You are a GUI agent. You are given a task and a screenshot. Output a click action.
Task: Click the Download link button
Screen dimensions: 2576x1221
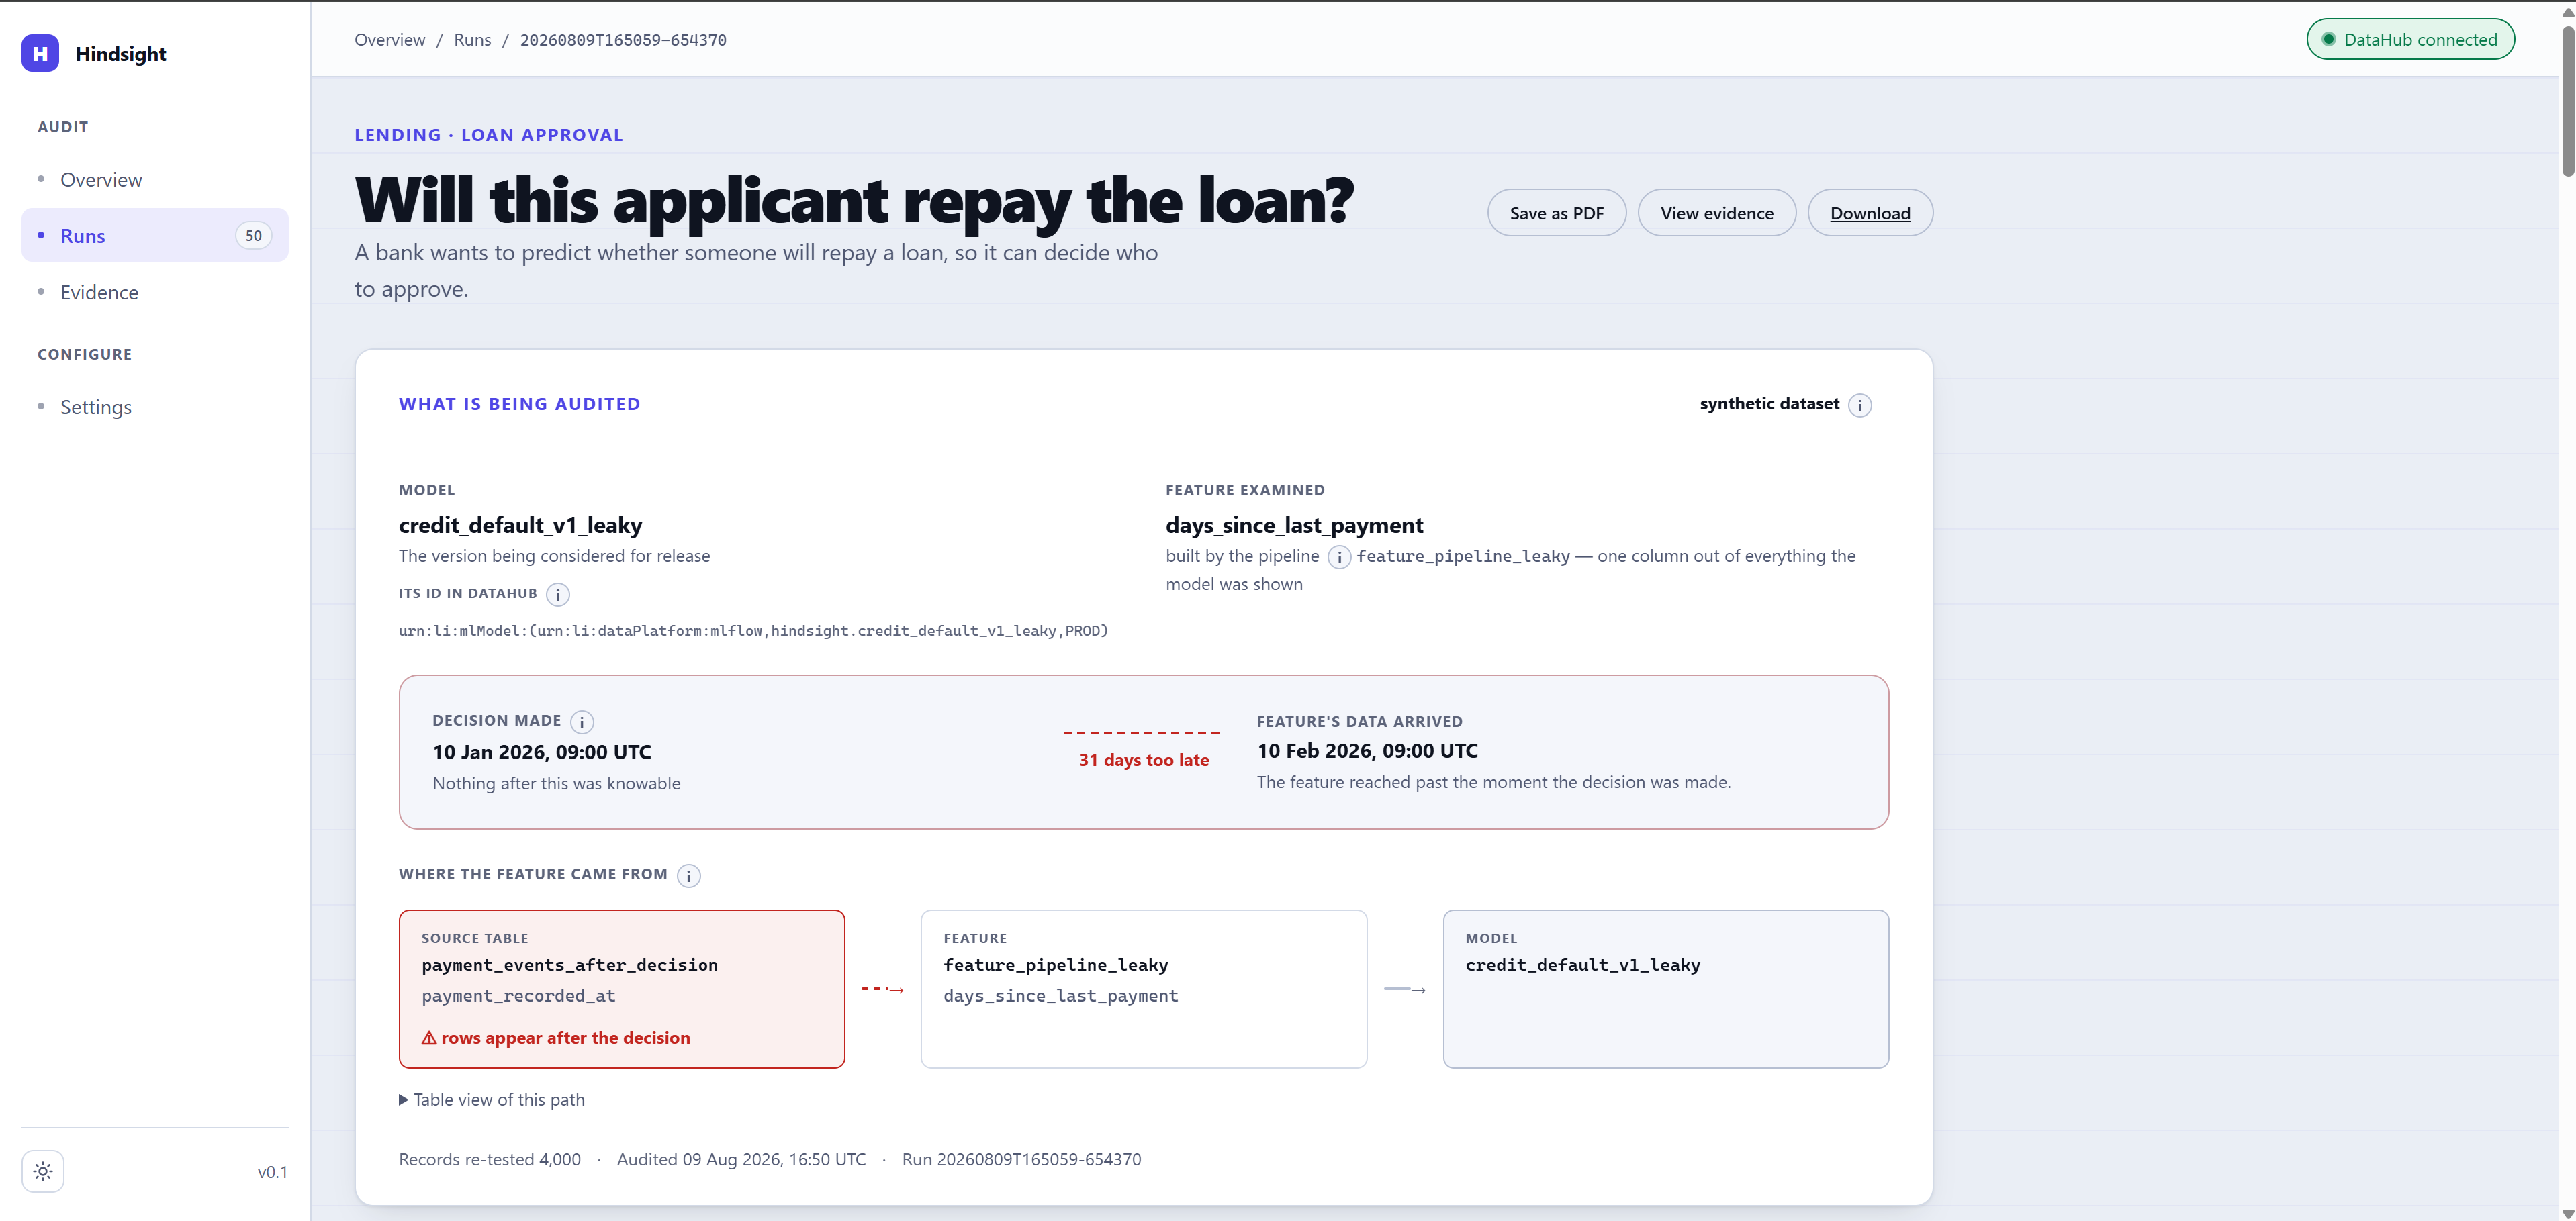[1870, 213]
